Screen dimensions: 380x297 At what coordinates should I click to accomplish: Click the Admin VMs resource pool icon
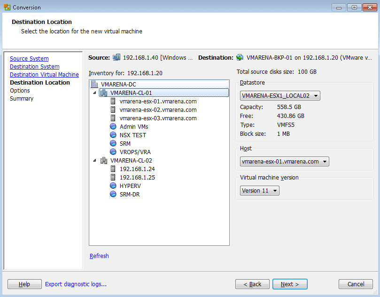[x=113, y=126]
